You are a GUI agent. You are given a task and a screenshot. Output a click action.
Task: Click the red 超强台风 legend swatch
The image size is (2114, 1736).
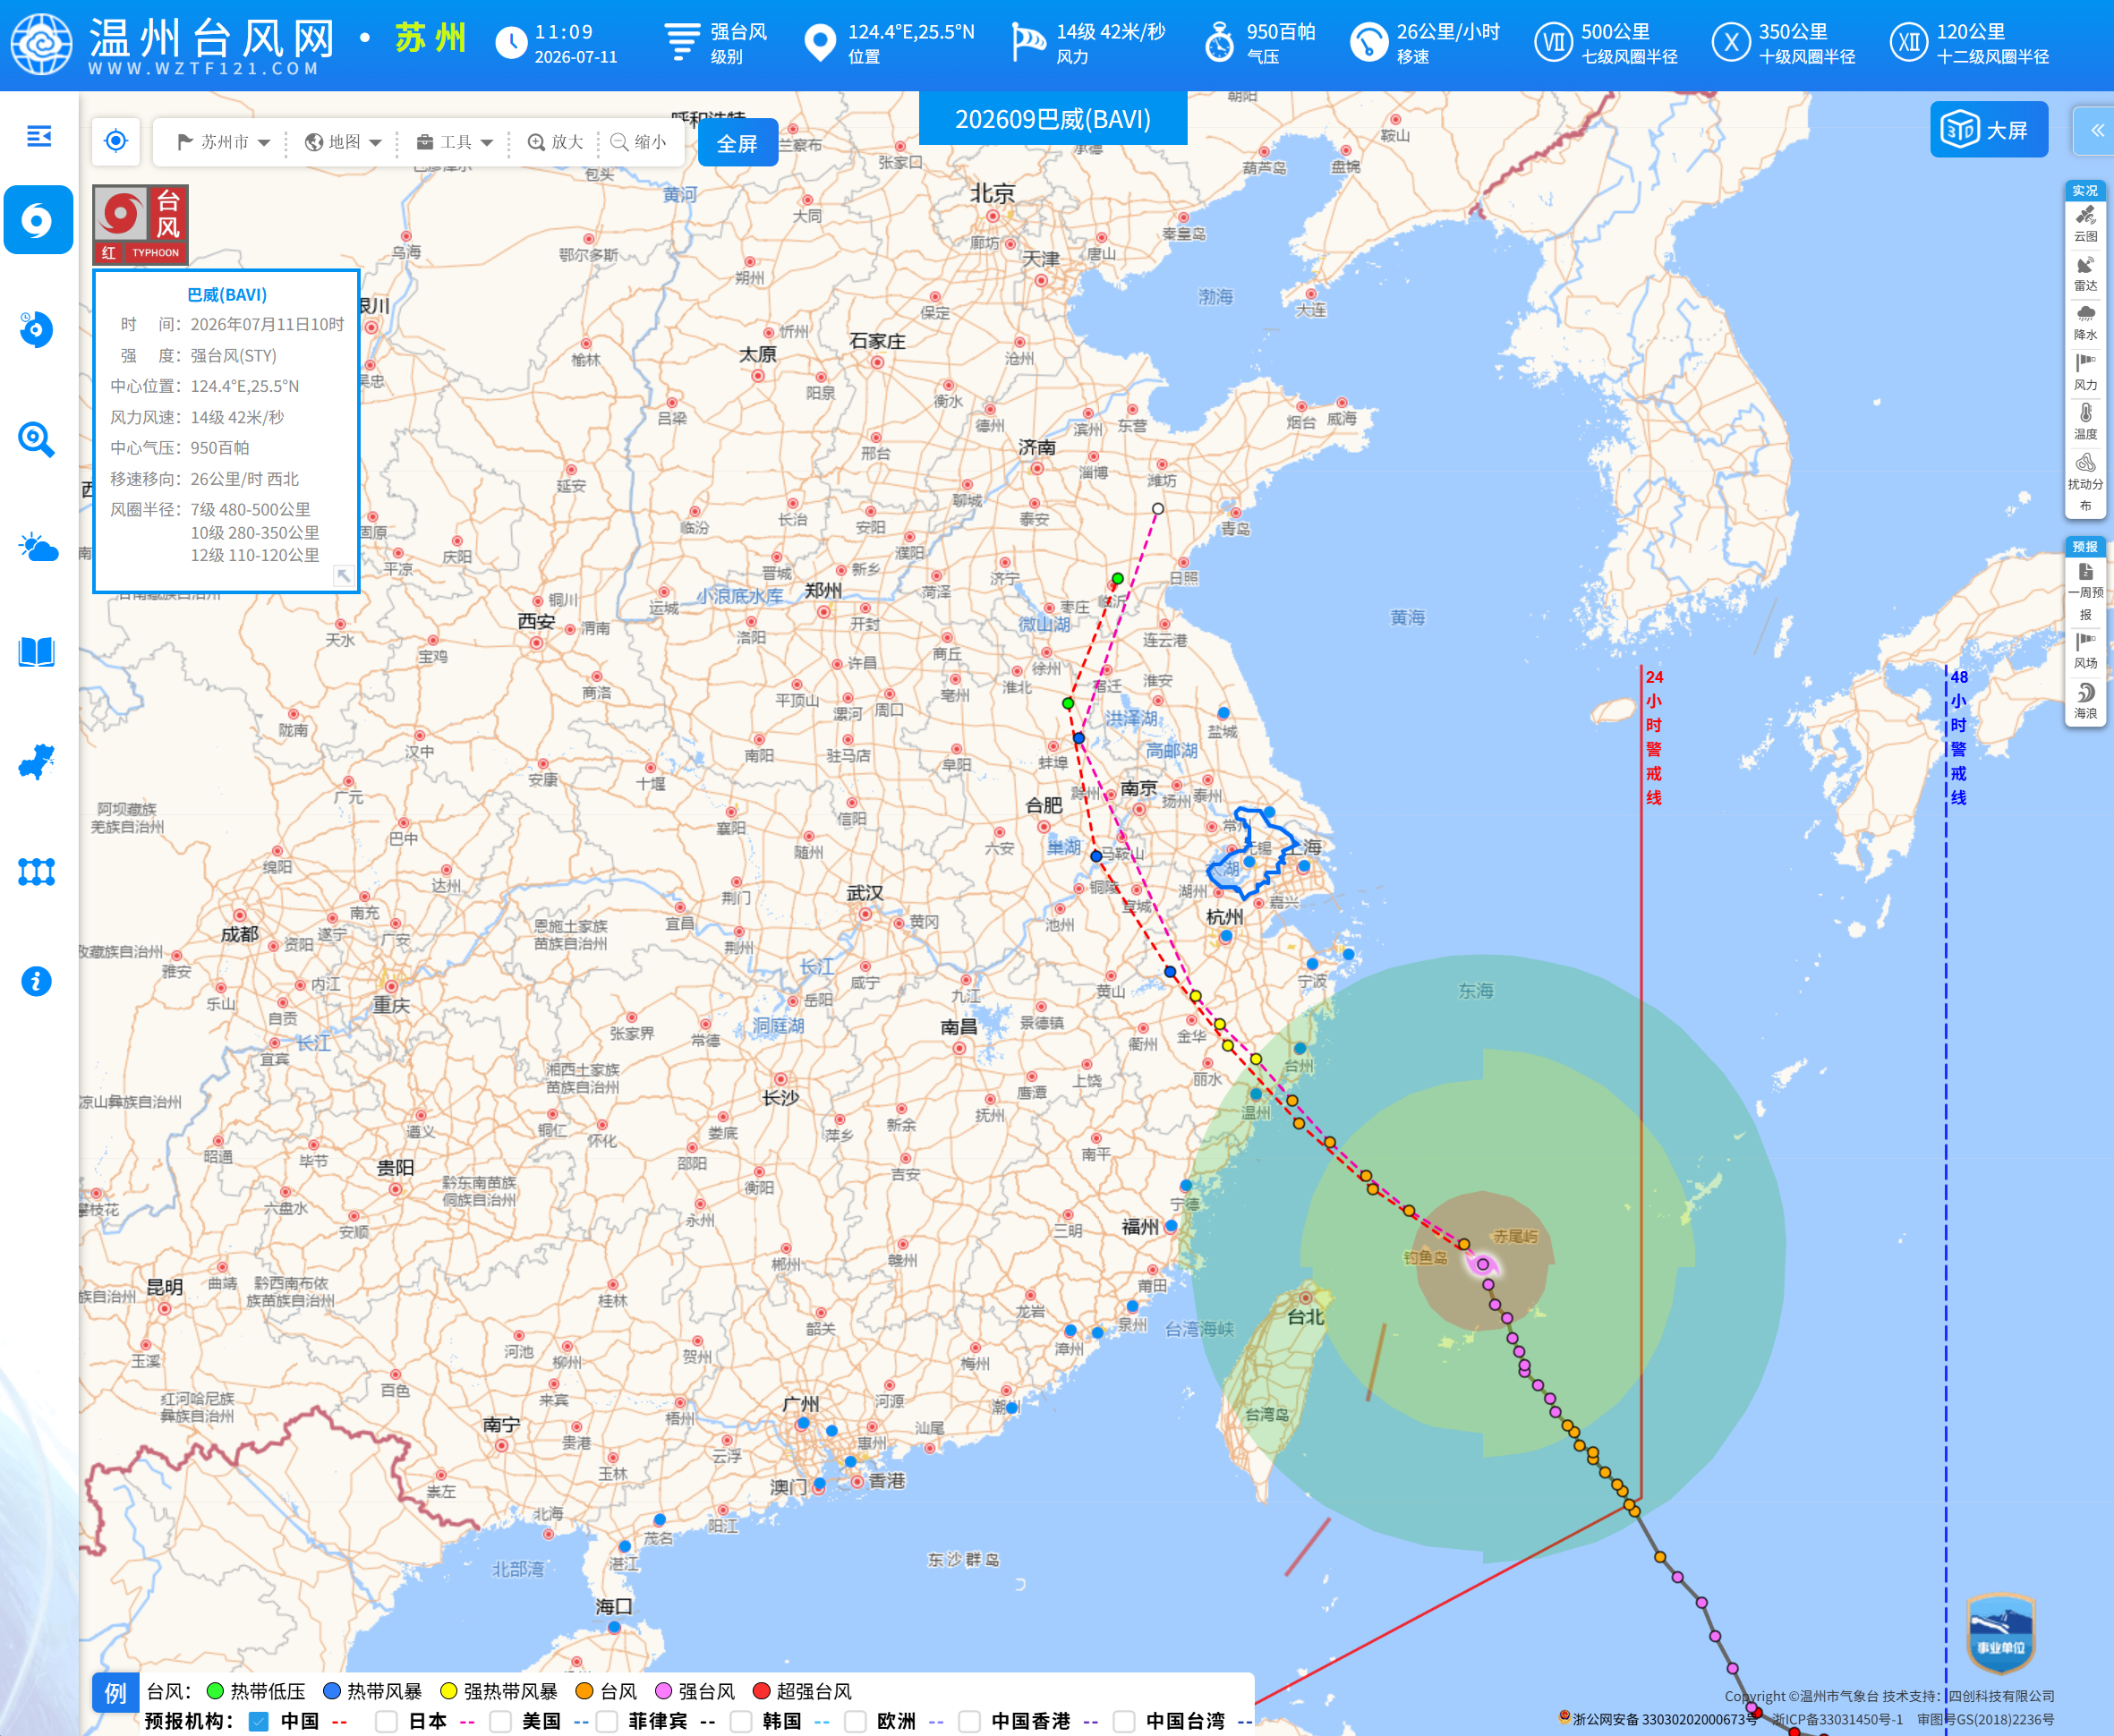pos(761,1691)
